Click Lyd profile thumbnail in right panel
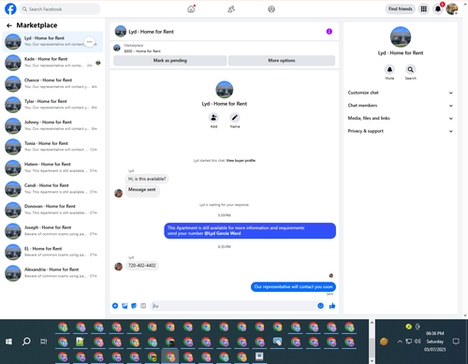Screen dimensions: 468x364 point(401,36)
